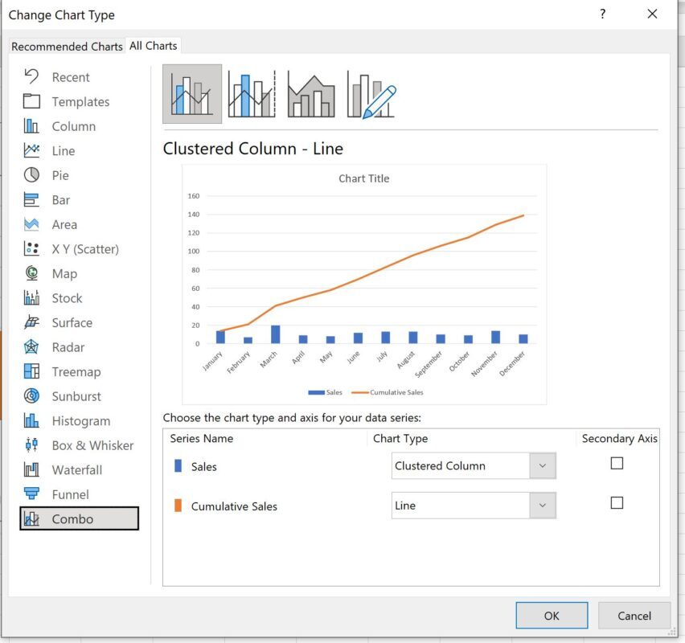Click the Pie chart category icon
The image size is (685, 643).
(x=31, y=175)
